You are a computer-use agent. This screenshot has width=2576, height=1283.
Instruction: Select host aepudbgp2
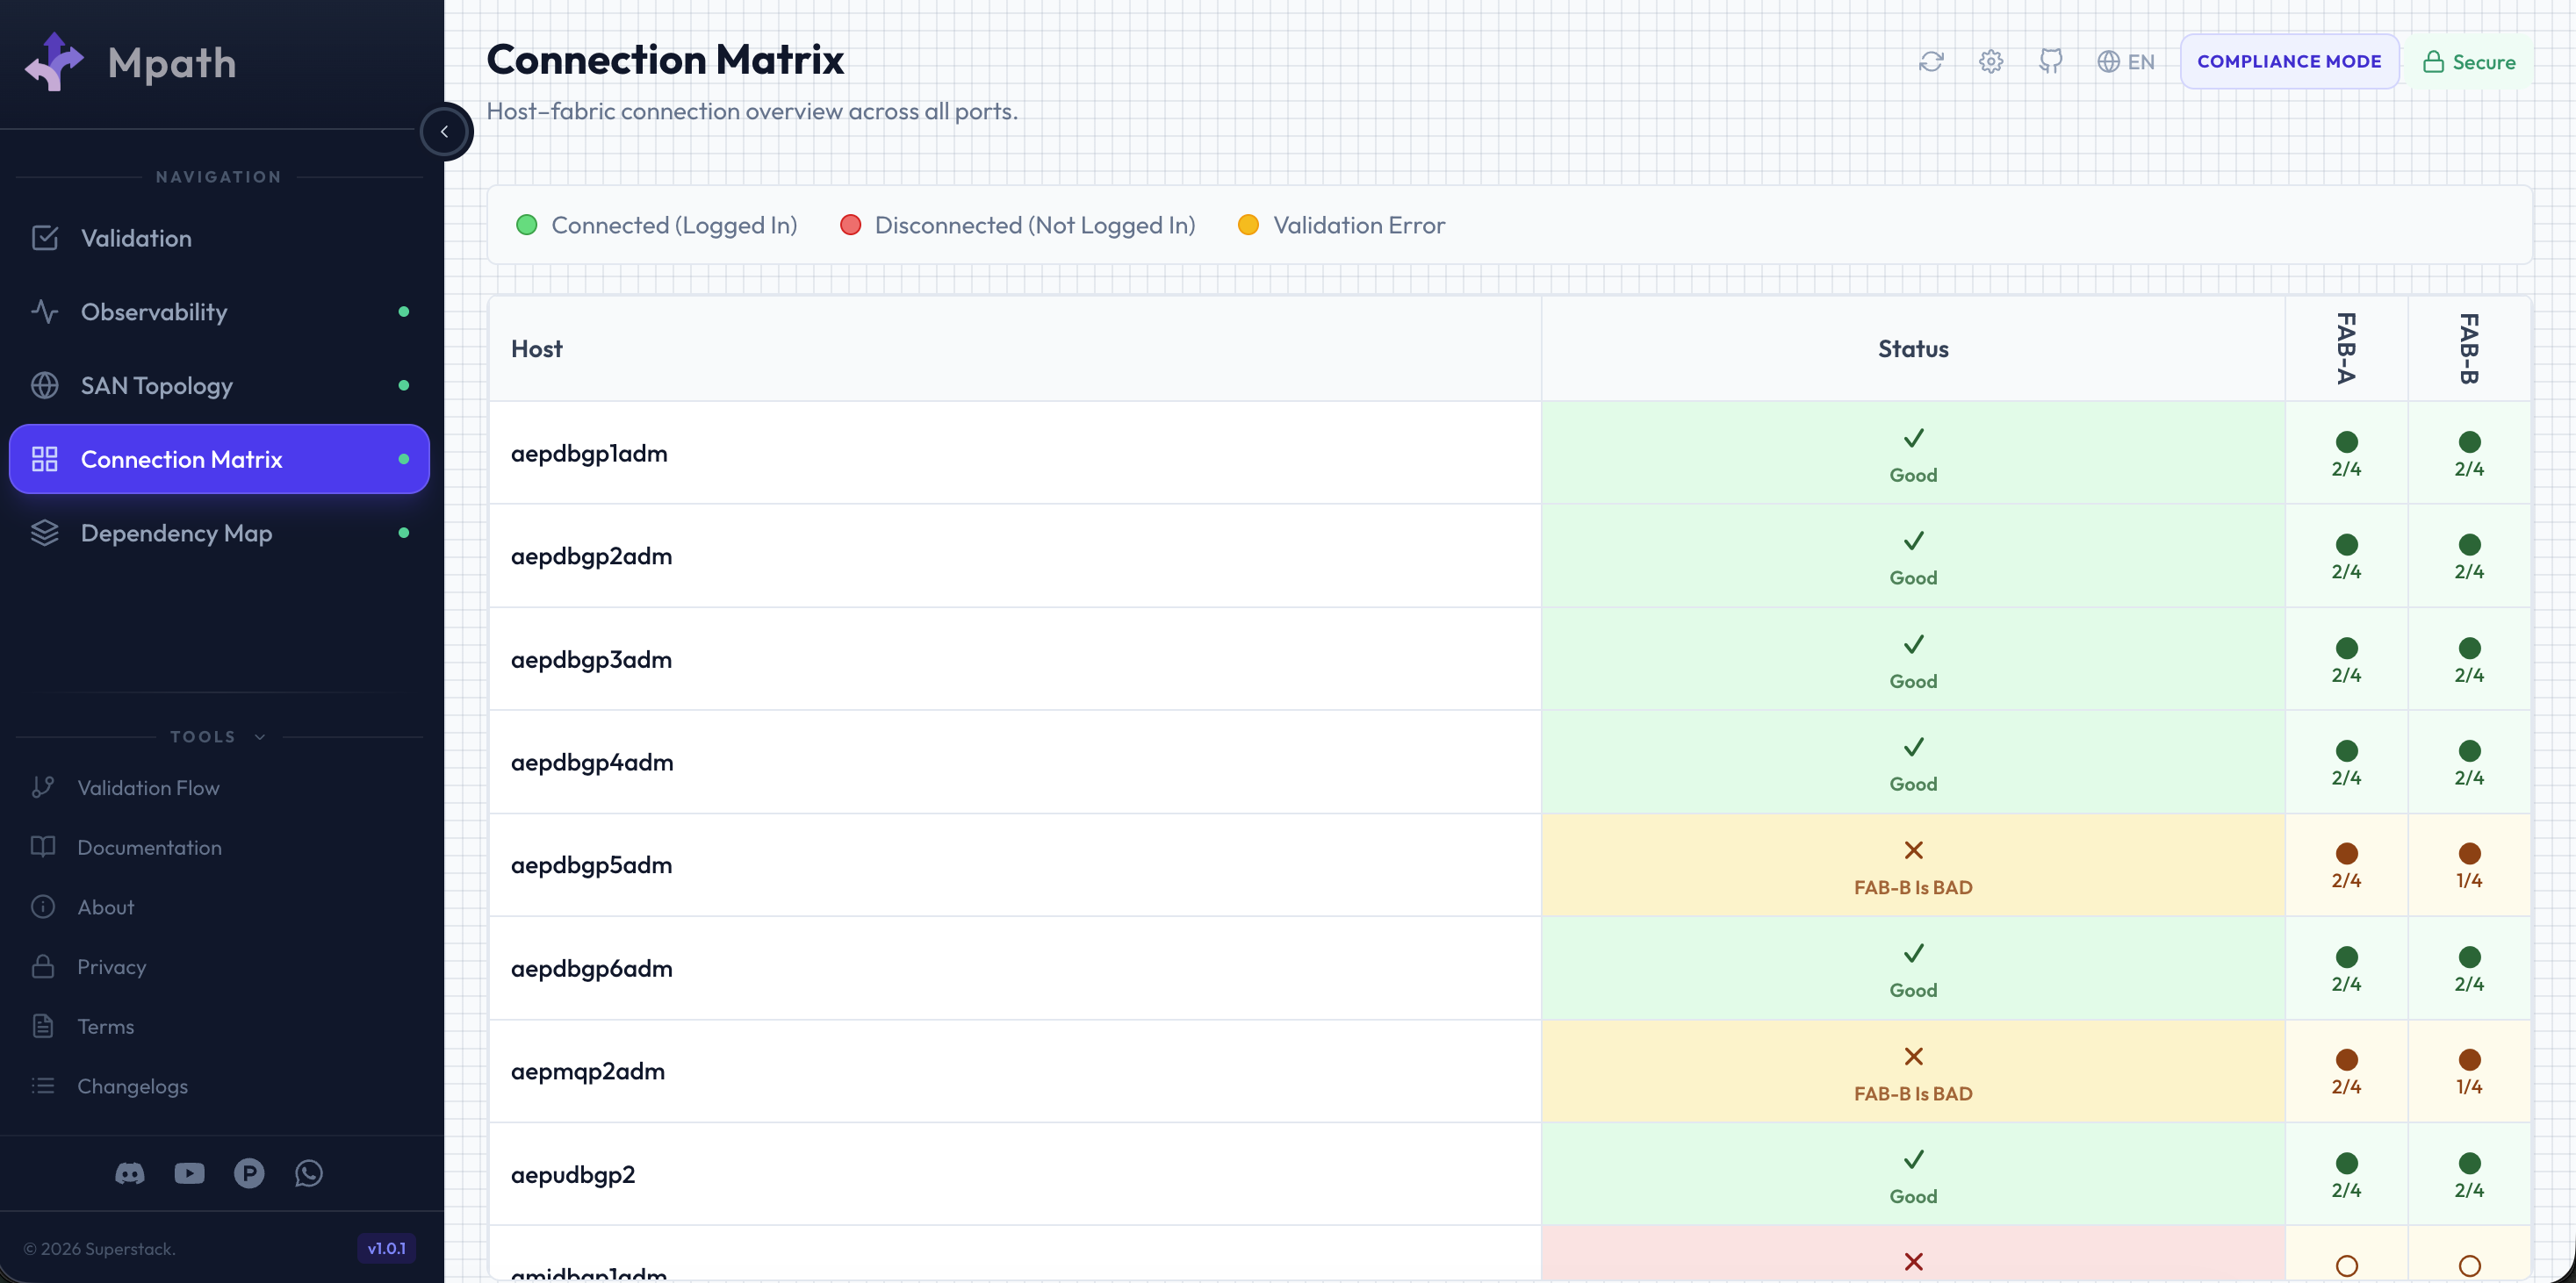tap(573, 1174)
